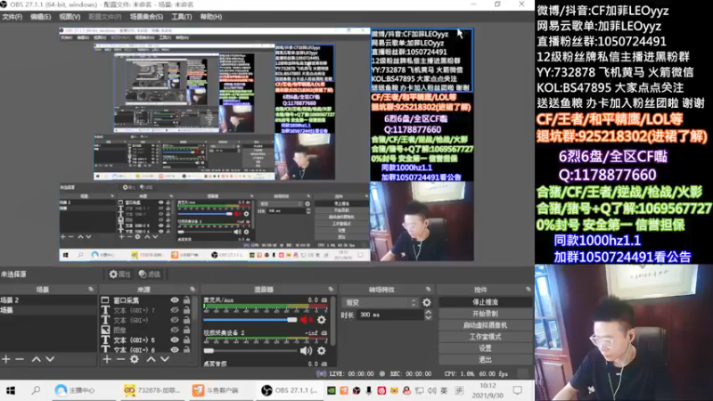This screenshot has height=401, width=713.
Task: Add a new scene with the plus icon in 场景 panel
Action: coord(6,359)
